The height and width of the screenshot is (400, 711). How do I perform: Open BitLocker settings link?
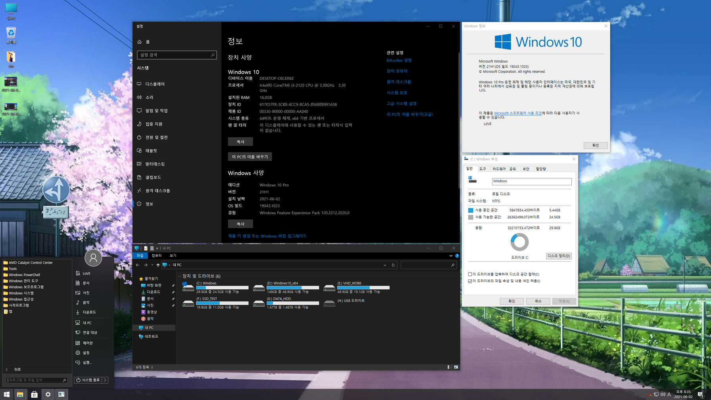point(399,60)
